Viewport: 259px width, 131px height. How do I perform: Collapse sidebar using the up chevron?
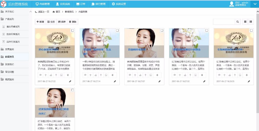click(31, 12)
